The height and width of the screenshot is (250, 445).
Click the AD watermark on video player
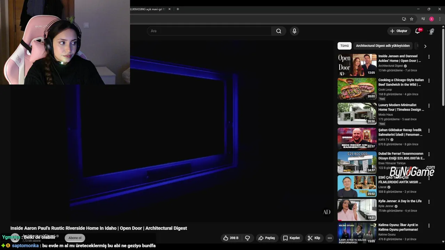coord(327,212)
